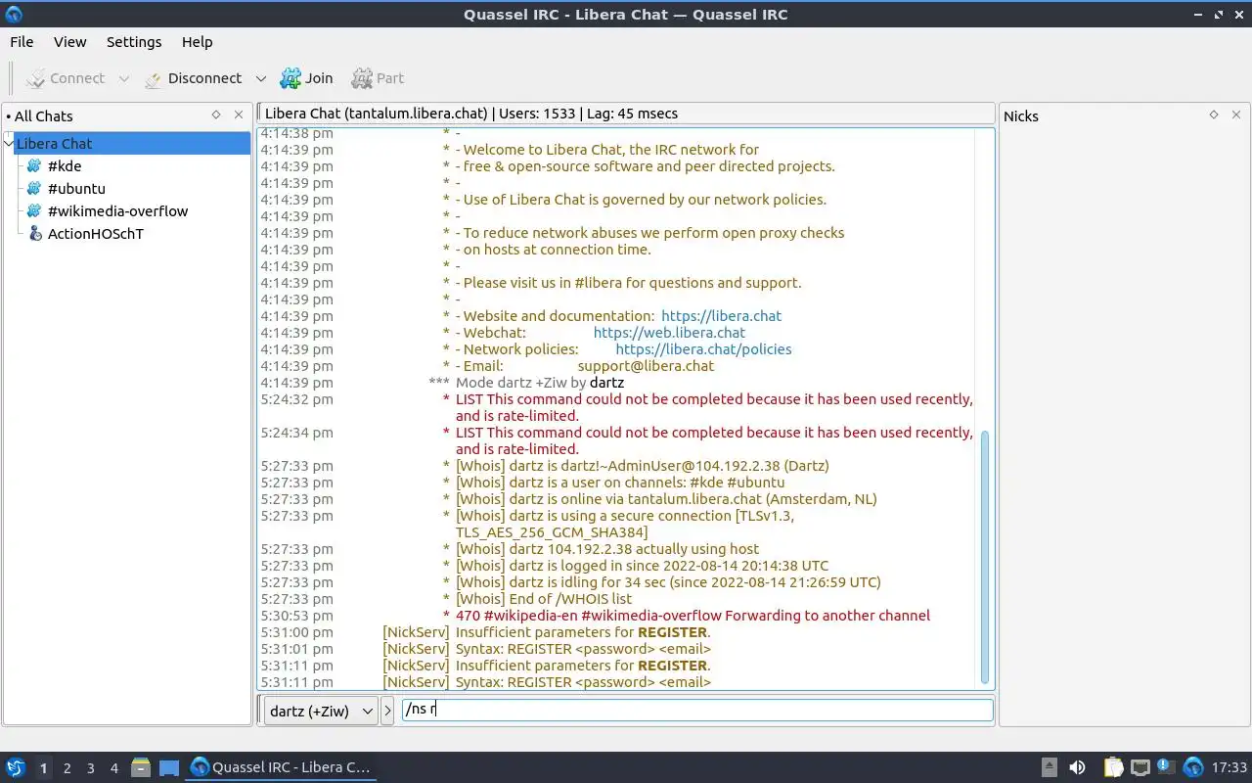Viewport: 1252px width, 783px height.
Task: Float the Nicks panel
Action: coord(1214,115)
